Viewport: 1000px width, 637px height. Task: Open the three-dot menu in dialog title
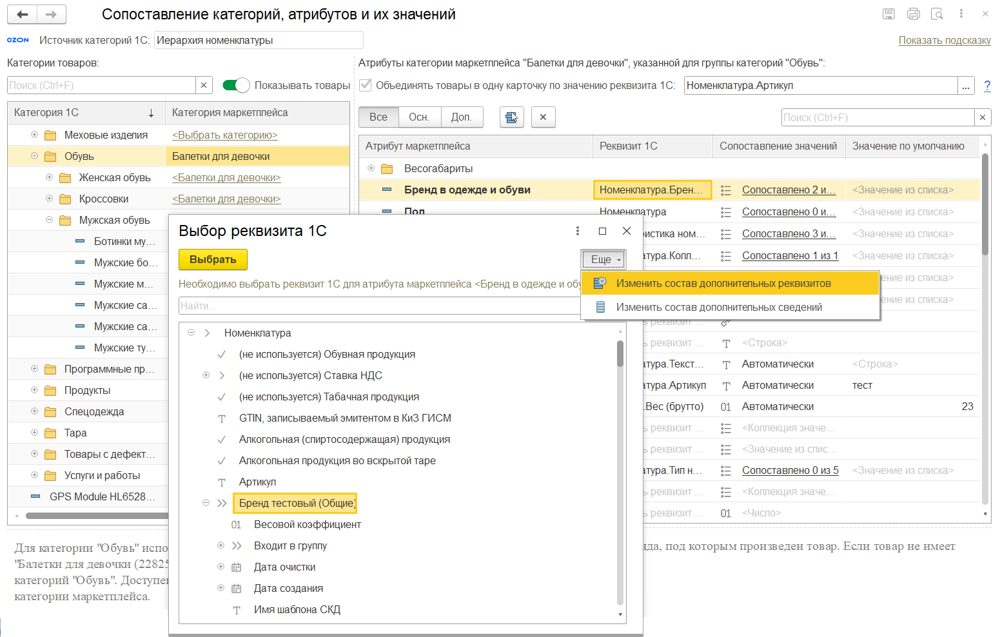[x=577, y=231]
